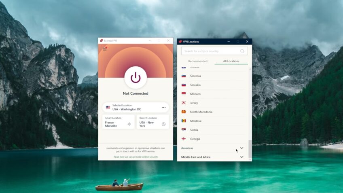This screenshot has height=193, width=343.
Task: Expand the Americas region chevron
Action: click(x=242, y=148)
